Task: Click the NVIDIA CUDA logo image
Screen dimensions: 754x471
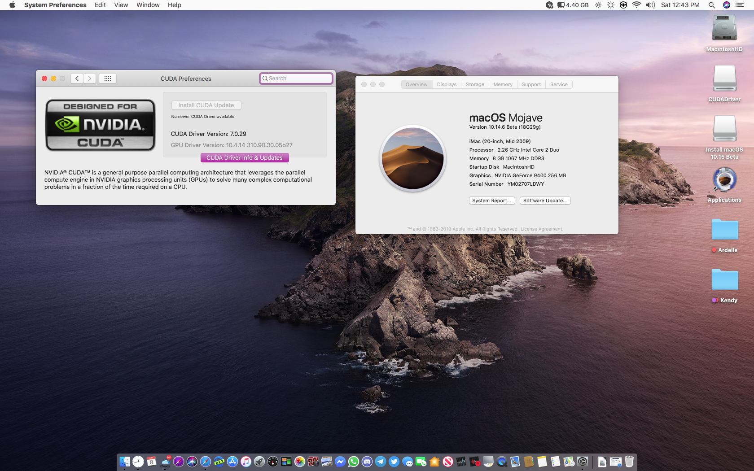Action: click(101, 125)
